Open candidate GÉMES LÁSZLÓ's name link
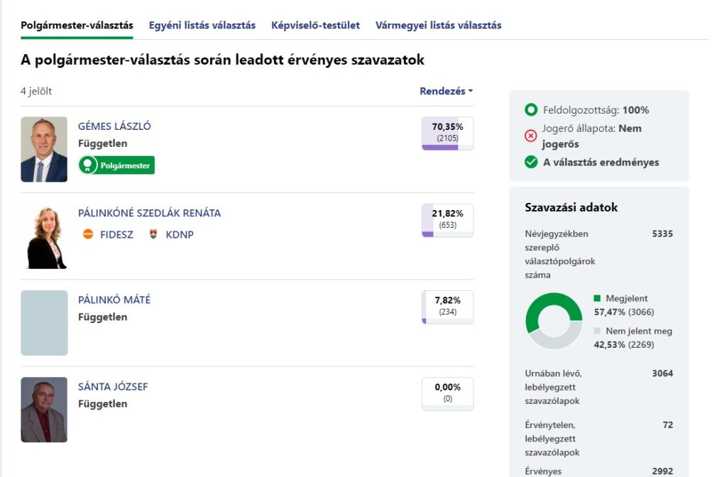The width and height of the screenshot is (727, 477). pos(114,126)
